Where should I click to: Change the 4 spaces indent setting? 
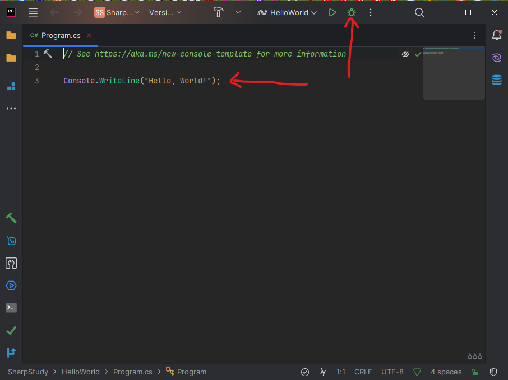[x=446, y=372]
